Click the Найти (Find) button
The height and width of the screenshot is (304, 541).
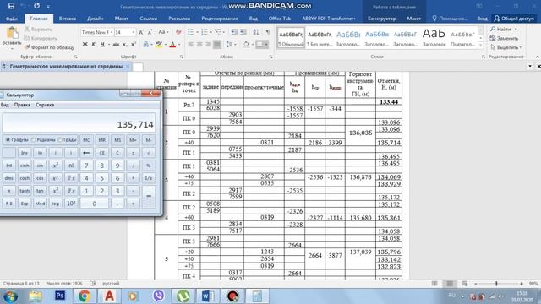(x=504, y=30)
